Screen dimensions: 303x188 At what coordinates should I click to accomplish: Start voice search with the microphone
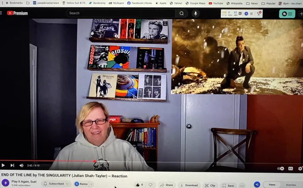[196, 13]
